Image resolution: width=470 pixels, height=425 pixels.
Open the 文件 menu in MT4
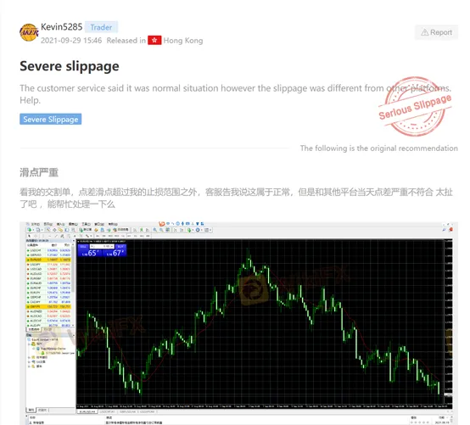(x=35, y=224)
